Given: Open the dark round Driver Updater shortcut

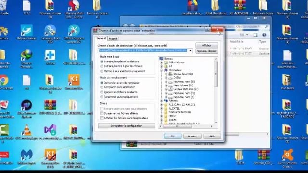Looking at the screenshot, I should coord(26,105).
